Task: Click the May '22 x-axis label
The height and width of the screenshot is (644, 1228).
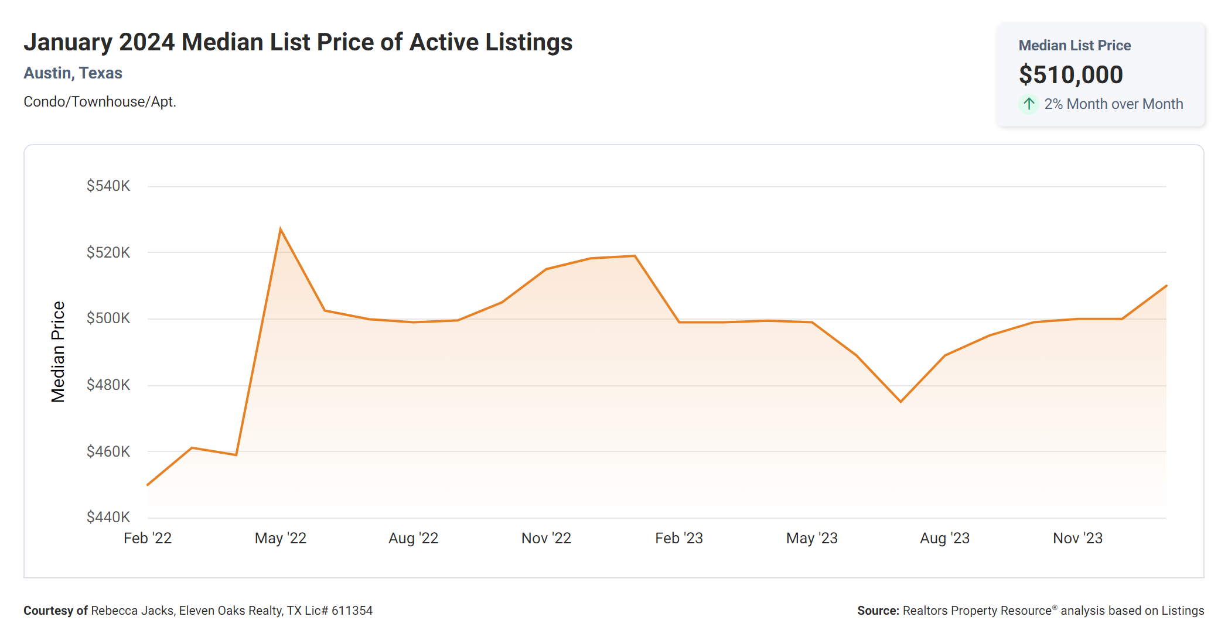Action: click(280, 538)
